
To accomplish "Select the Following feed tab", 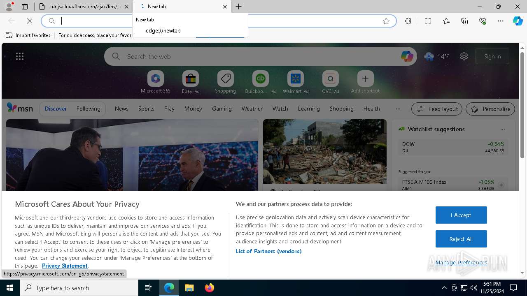I will (x=88, y=109).
